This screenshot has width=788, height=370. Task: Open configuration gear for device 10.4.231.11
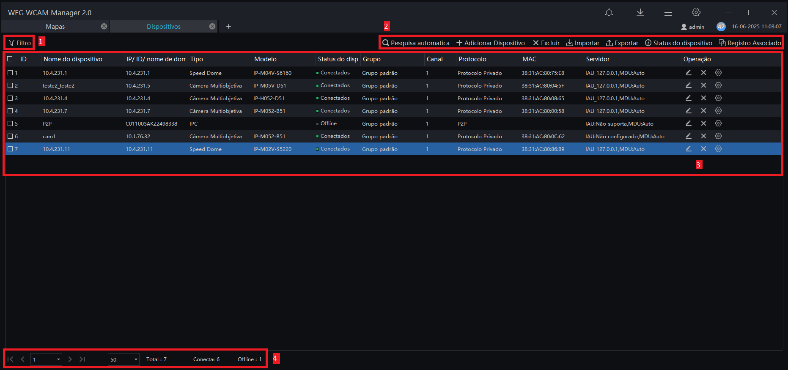tap(718, 149)
